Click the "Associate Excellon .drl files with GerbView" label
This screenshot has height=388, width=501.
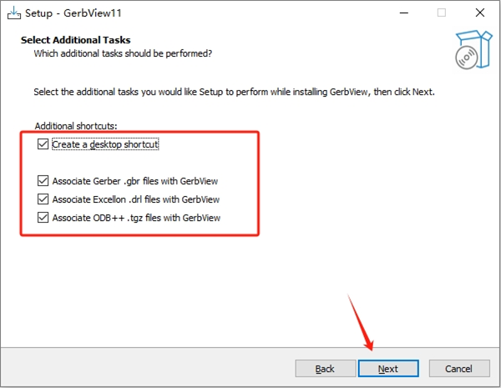135,199
